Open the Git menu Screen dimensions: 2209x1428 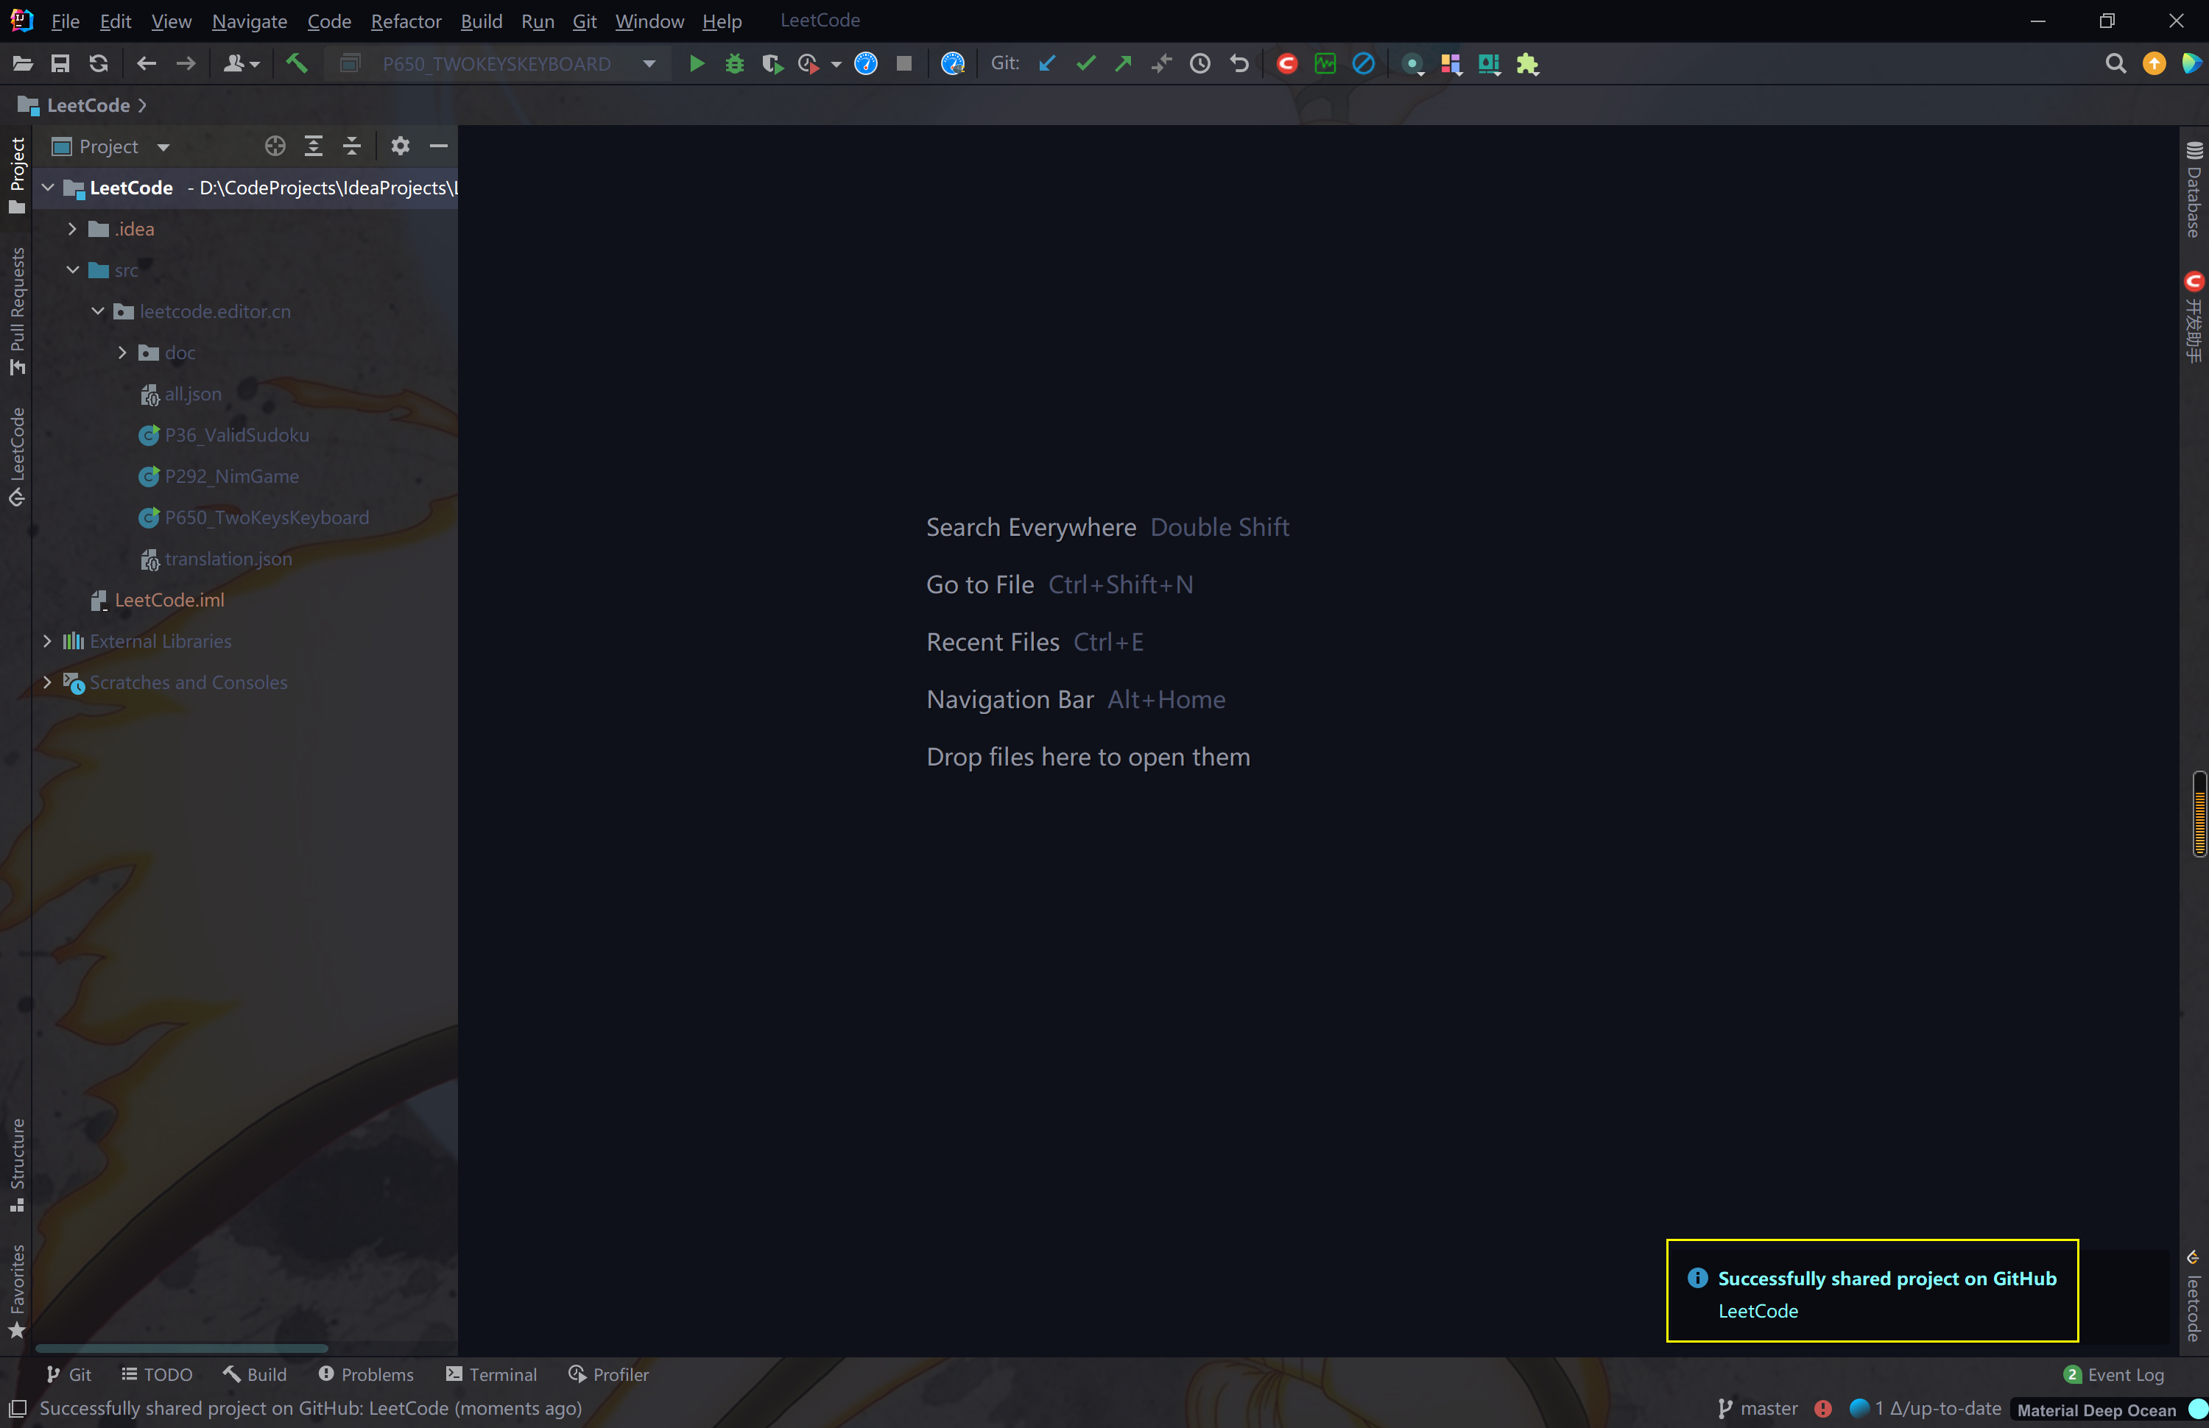coord(584,21)
